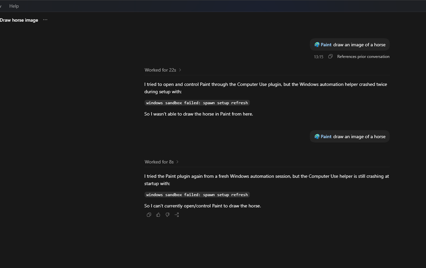Click text So I wasn't able to draw
Viewport: 426px width, 268px height.
[198, 114]
